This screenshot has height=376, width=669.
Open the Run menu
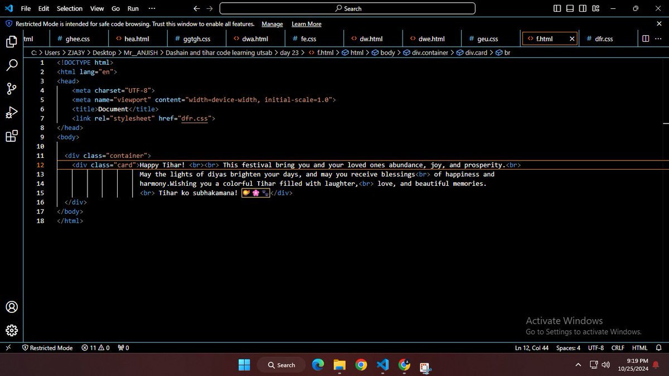133,8
